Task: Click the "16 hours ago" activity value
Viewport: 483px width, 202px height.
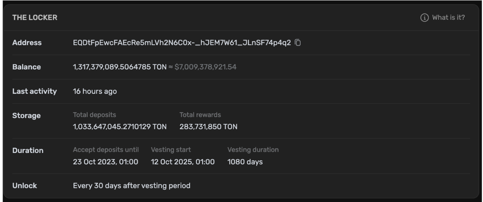Action: [x=95, y=91]
